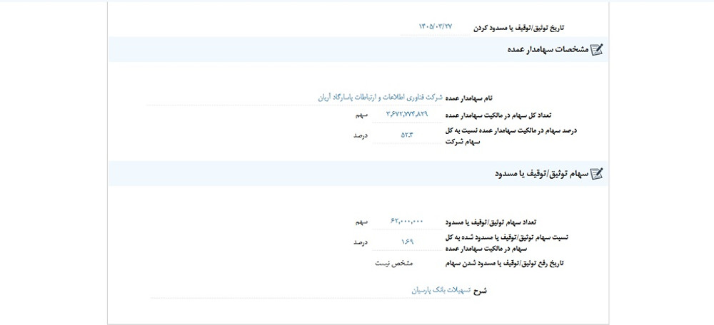Click the ownership percent value ۵۲.۳

(x=407, y=135)
